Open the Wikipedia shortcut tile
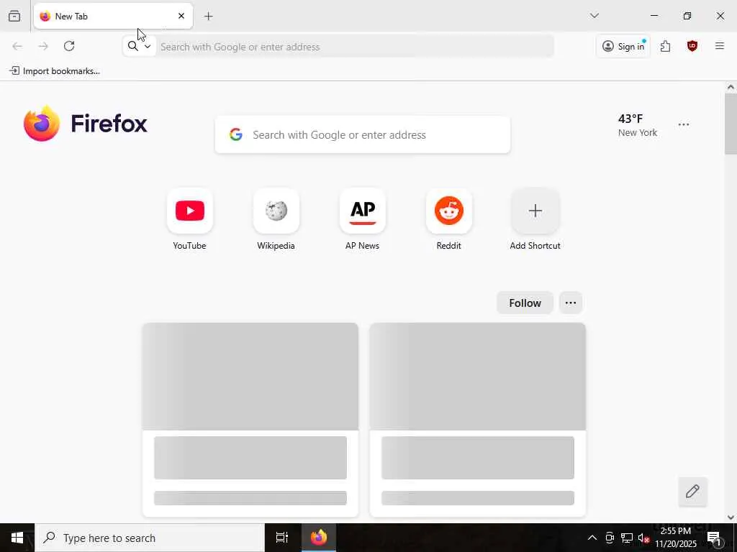 click(276, 220)
